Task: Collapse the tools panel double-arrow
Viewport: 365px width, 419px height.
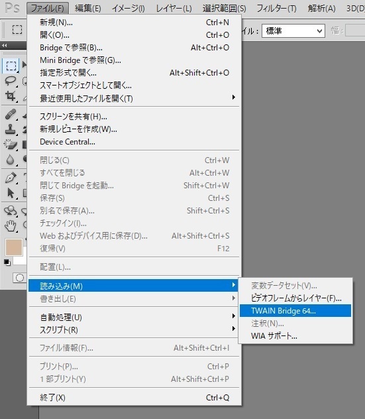Action: [x=4, y=46]
